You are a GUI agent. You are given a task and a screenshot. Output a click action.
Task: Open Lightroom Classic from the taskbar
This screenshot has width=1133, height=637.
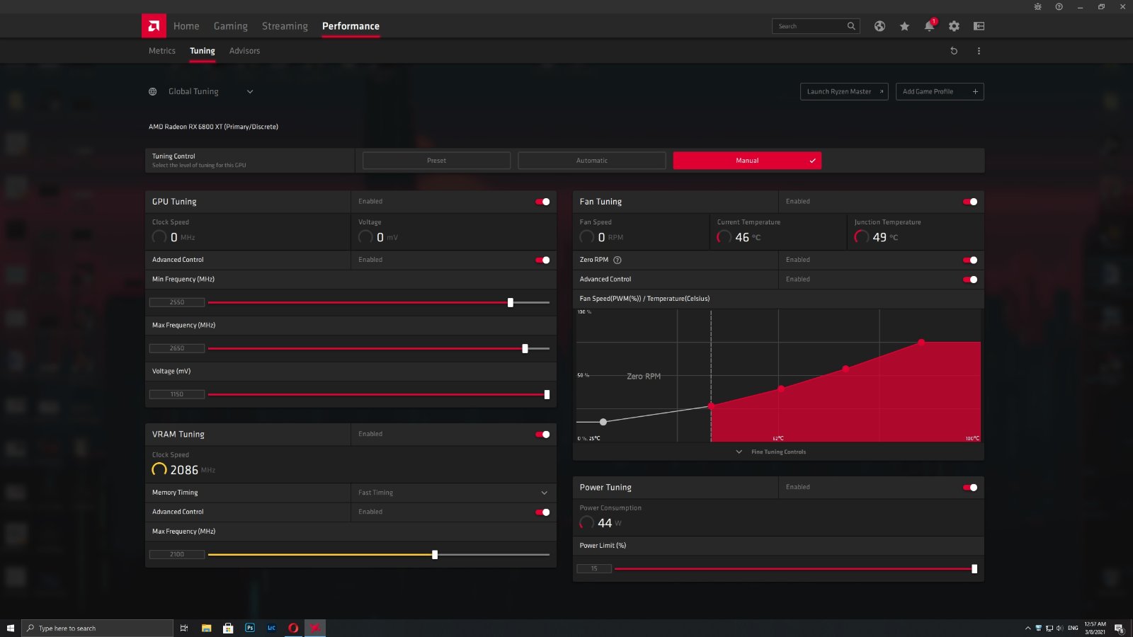tap(271, 628)
